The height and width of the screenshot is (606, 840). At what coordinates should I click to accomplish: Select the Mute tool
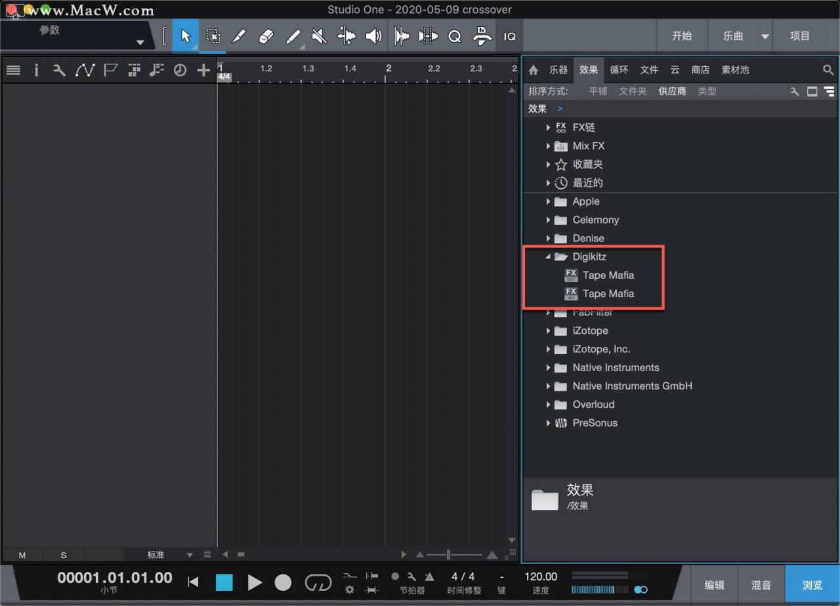320,36
